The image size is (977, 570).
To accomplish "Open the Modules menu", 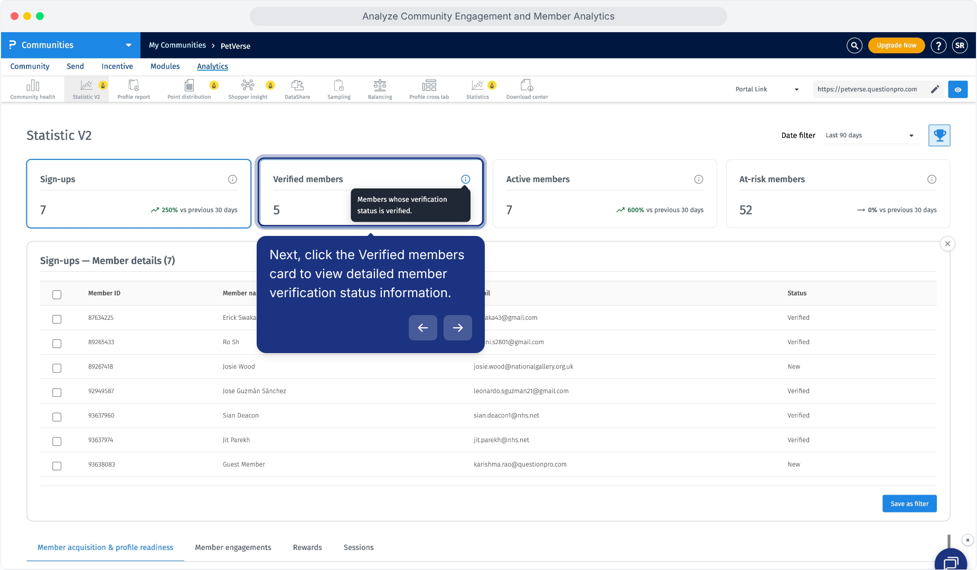I will (165, 66).
